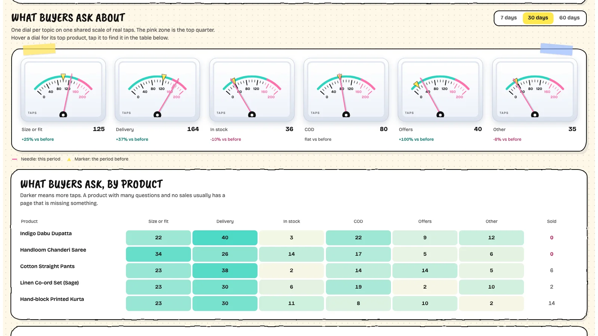
Task: Select the Cotton Straight Pants product
Action: coord(47,266)
